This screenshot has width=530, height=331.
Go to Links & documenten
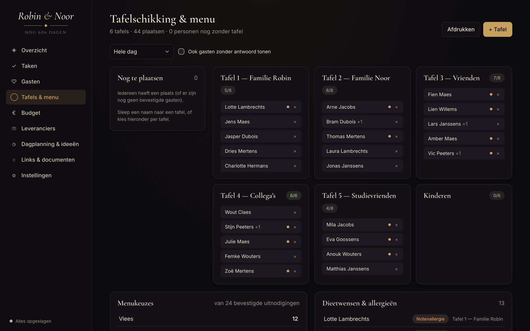click(46, 160)
